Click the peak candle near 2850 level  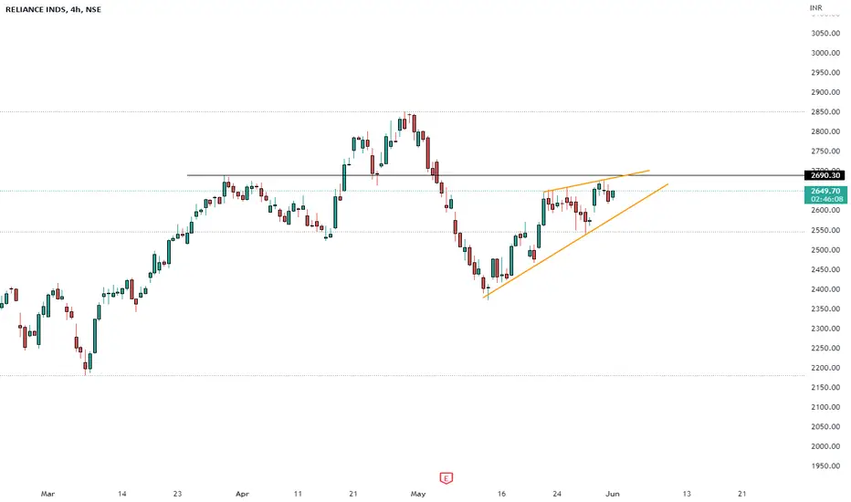404,122
